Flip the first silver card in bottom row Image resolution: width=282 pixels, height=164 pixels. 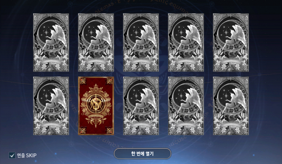coord(51,106)
